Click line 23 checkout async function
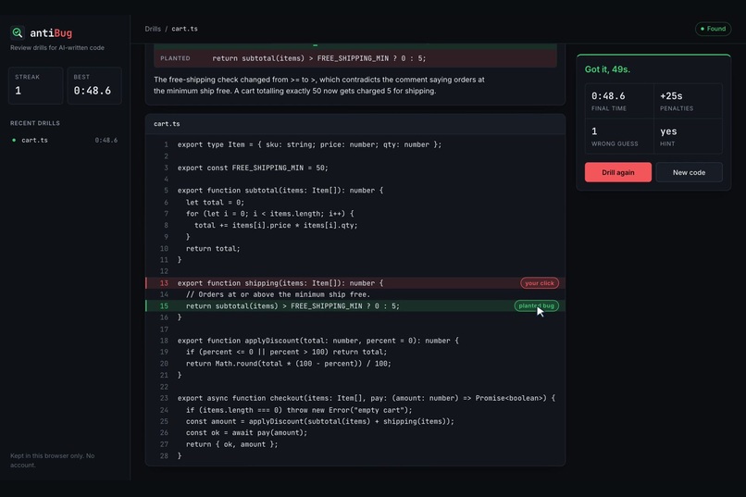The width and height of the screenshot is (746, 497). click(366, 398)
